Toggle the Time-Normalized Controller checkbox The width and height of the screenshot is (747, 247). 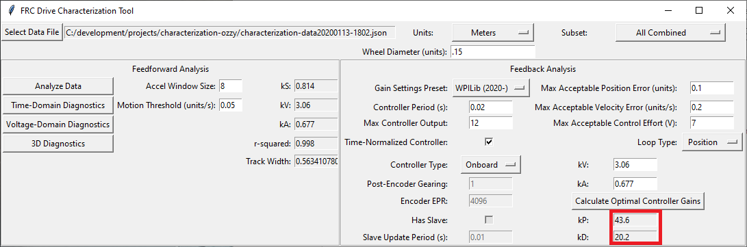click(x=489, y=142)
